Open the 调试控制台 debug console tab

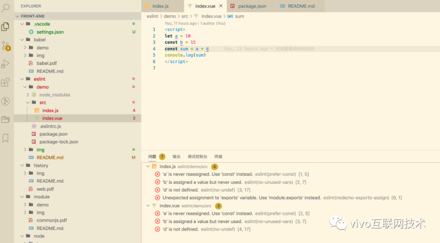[x=197, y=156]
